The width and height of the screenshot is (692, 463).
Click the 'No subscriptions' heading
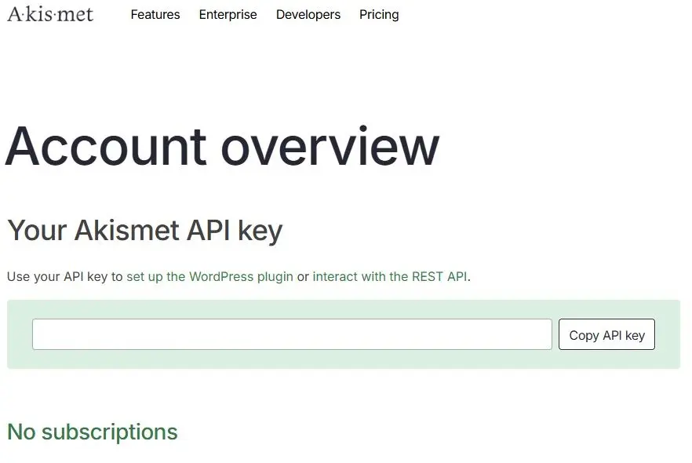(x=93, y=432)
